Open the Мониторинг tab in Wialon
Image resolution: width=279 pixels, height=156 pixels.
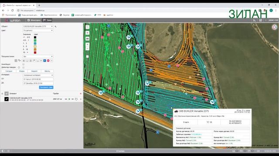34,20
